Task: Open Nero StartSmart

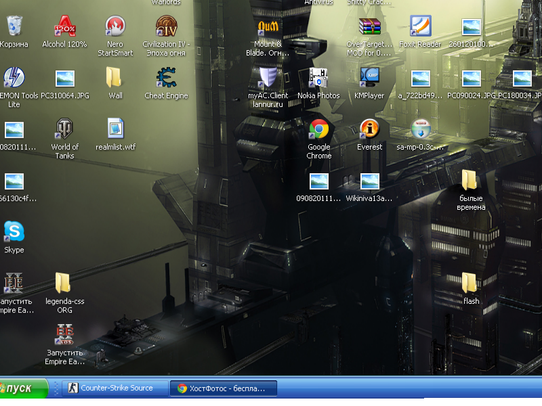Action: pyautogui.click(x=115, y=26)
